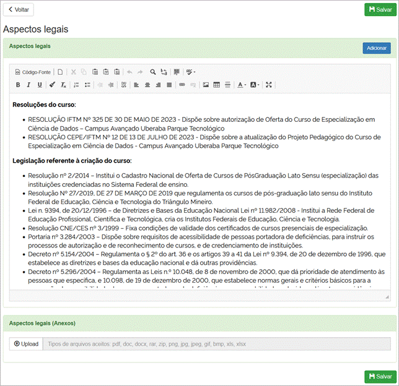Click the blue Adicionar button
Image resolution: width=399 pixels, height=386 pixels.
click(376, 48)
